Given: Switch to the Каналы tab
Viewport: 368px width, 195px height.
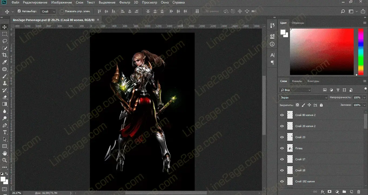Looking at the screenshot, I should click(297, 81).
